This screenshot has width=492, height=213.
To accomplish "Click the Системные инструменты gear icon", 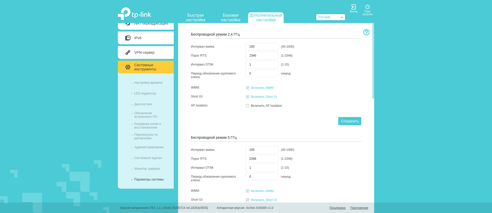I will point(128,67).
